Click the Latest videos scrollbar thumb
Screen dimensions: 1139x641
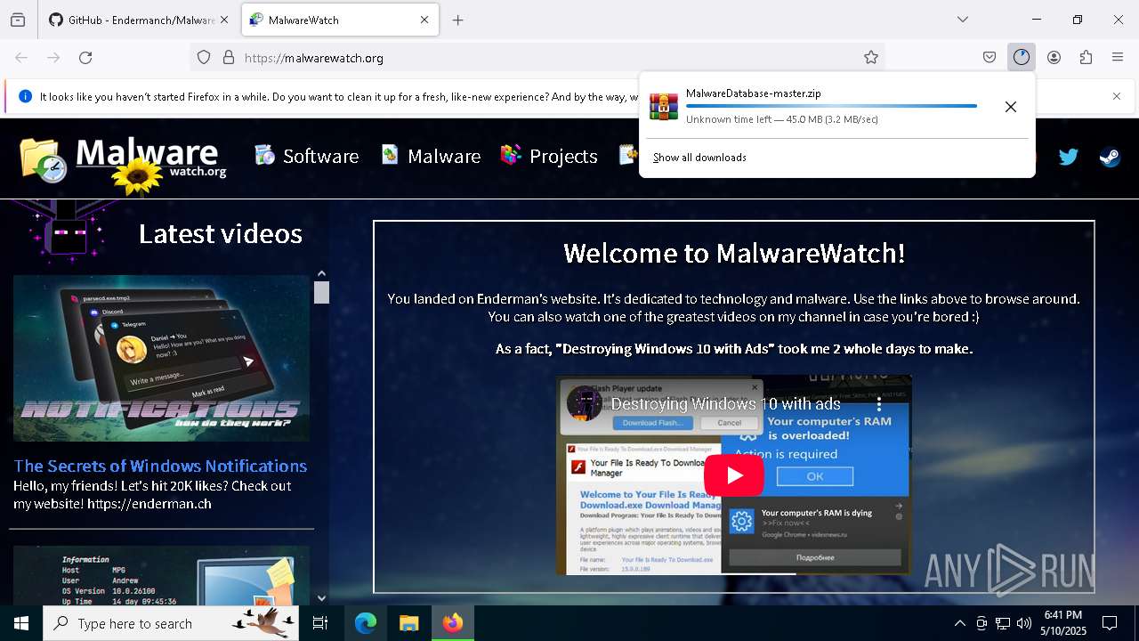pos(322,292)
